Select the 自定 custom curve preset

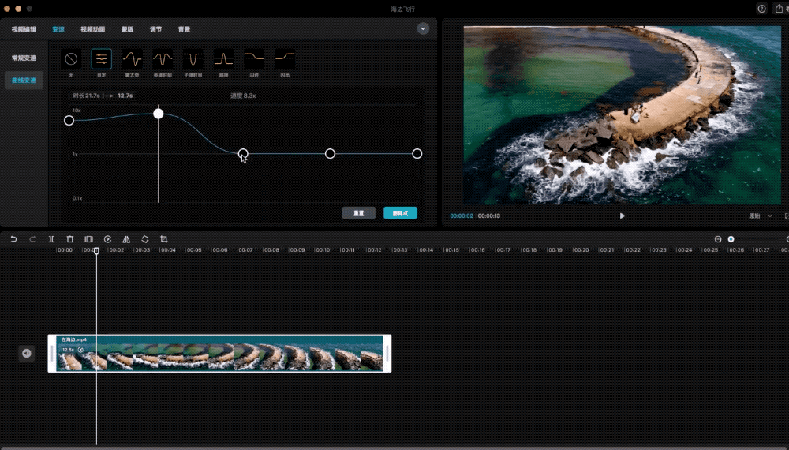click(101, 59)
